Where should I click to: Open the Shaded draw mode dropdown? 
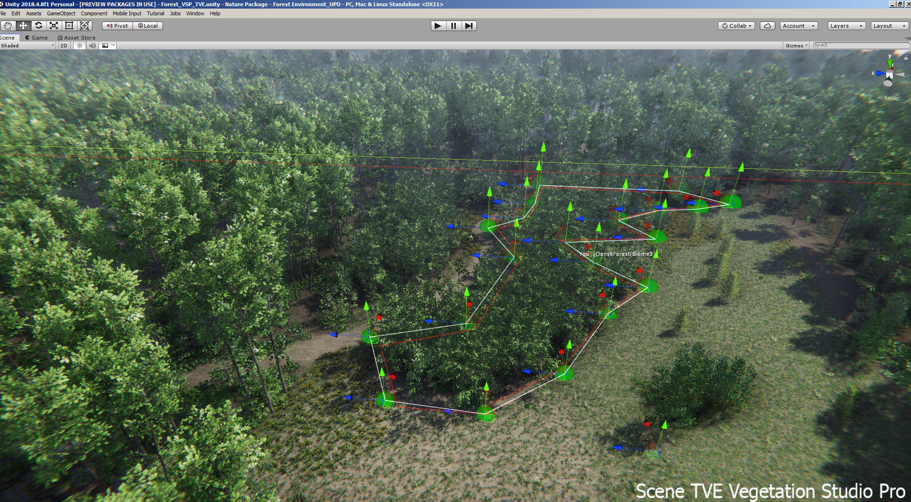(28, 45)
